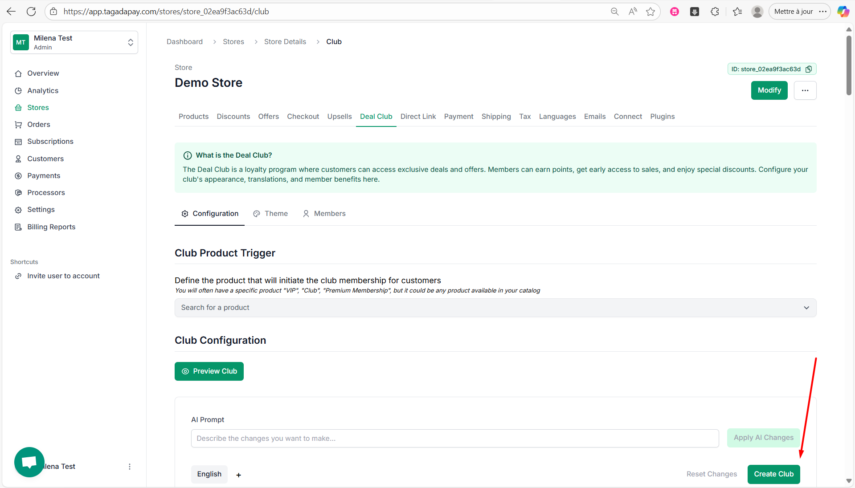The width and height of the screenshot is (855, 488).
Task: Click the dark download extension icon
Action: pyautogui.click(x=694, y=12)
